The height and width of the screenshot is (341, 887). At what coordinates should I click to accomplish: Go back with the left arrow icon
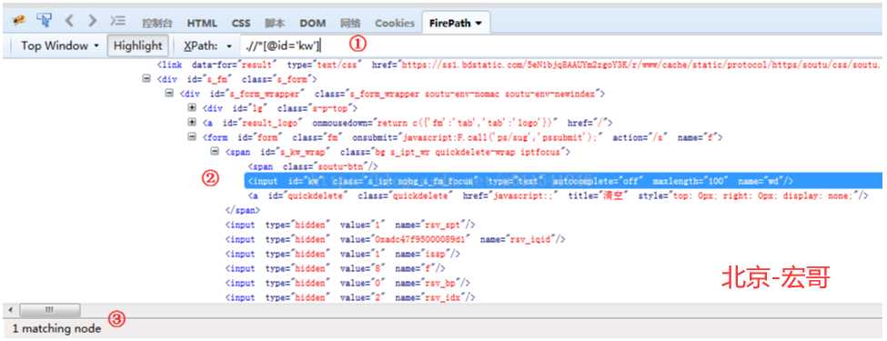point(69,22)
